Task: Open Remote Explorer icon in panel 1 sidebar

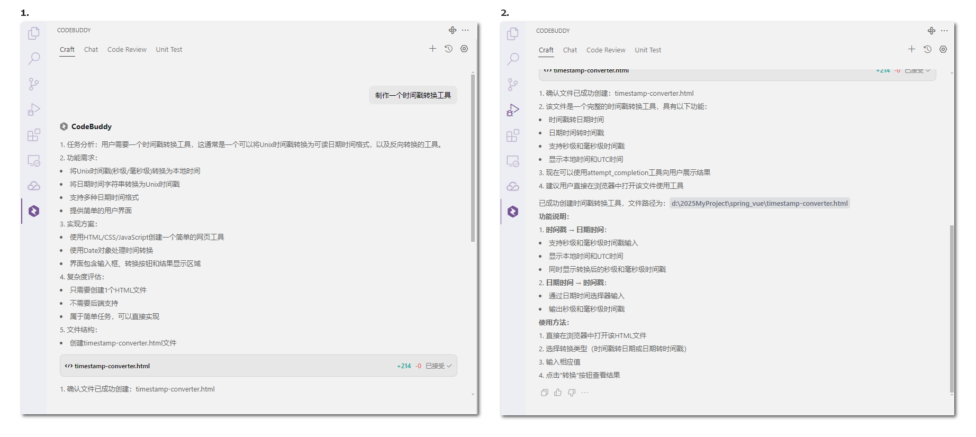Action: point(34,160)
